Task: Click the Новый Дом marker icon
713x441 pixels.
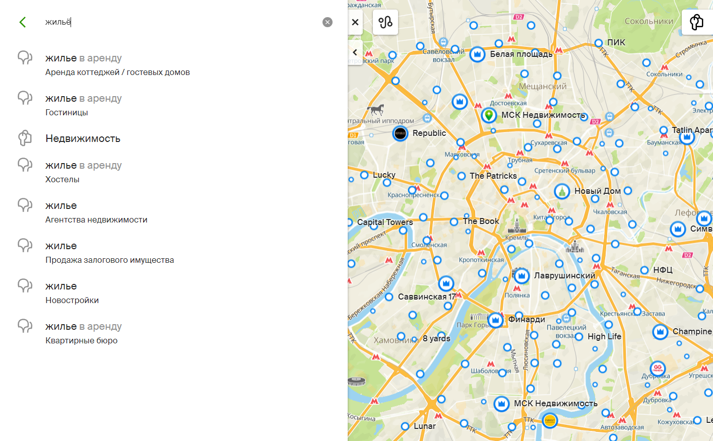Action: click(x=562, y=191)
